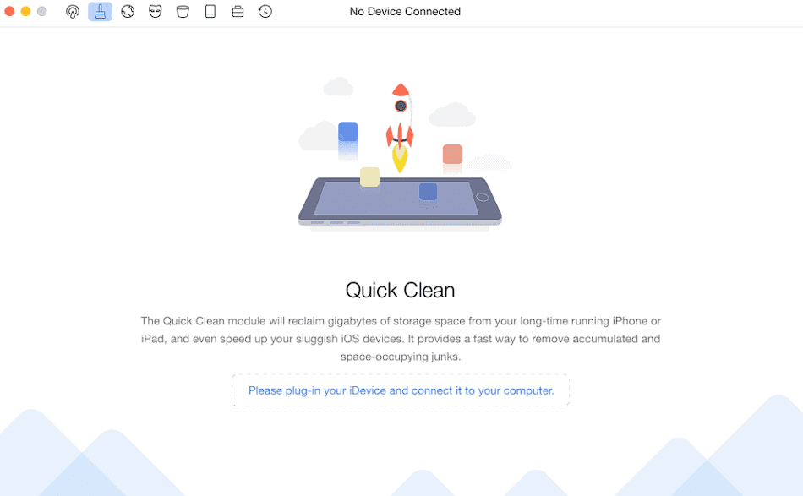803x496 pixels.
Task: Click the red app square near rocket
Action: (452, 154)
